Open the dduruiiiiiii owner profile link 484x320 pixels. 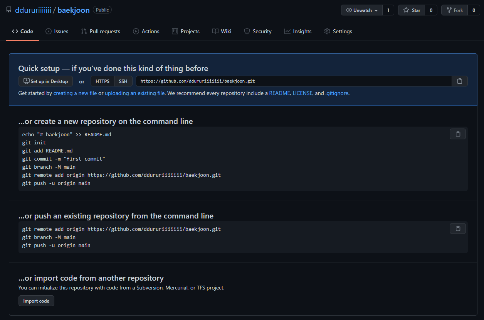pos(33,10)
